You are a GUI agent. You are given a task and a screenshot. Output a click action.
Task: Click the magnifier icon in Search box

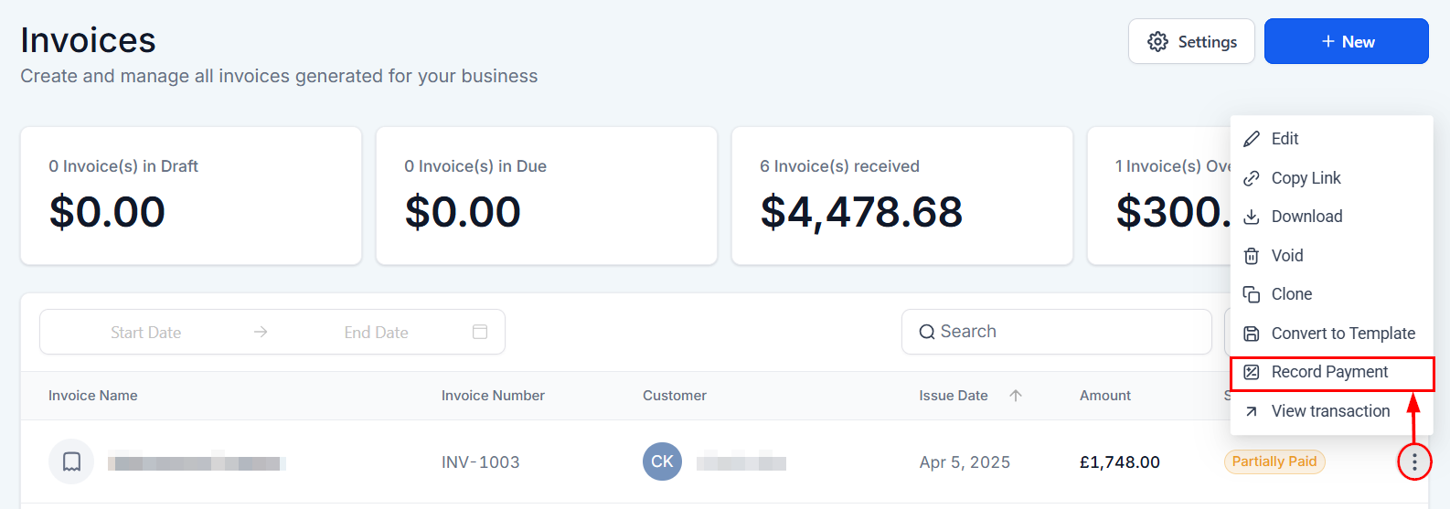click(x=926, y=332)
